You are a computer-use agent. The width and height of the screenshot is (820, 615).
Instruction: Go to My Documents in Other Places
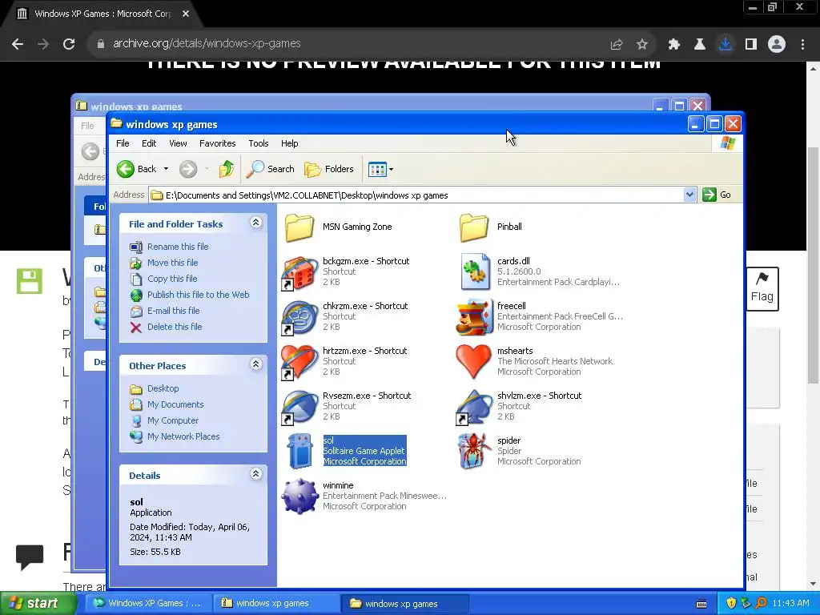(175, 404)
